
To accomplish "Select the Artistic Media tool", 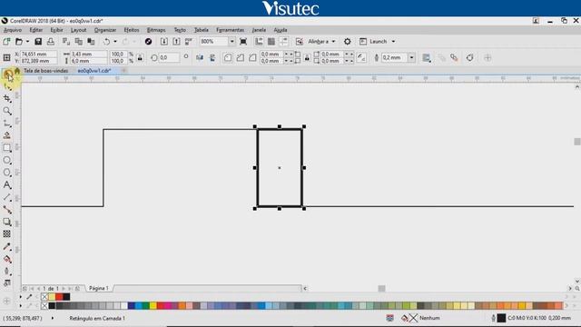I will click(7, 135).
